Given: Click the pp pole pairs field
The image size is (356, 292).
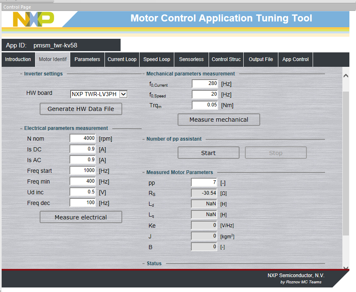Looking at the screenshot, I should coord(204,182).
